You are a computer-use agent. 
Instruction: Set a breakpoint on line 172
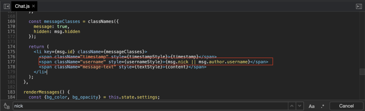[11, 36]
